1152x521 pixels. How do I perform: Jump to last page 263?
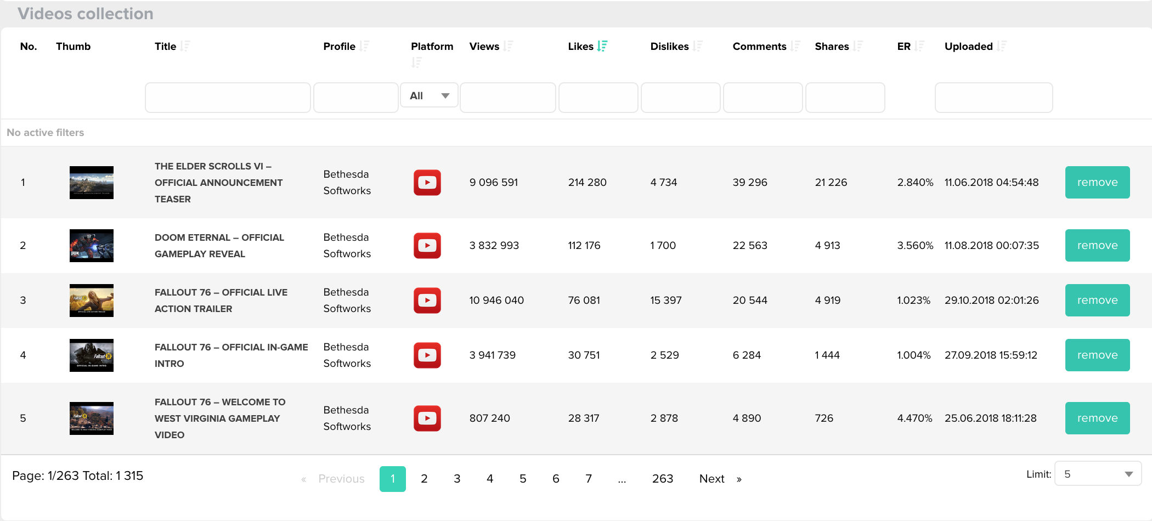coord(663,479)
